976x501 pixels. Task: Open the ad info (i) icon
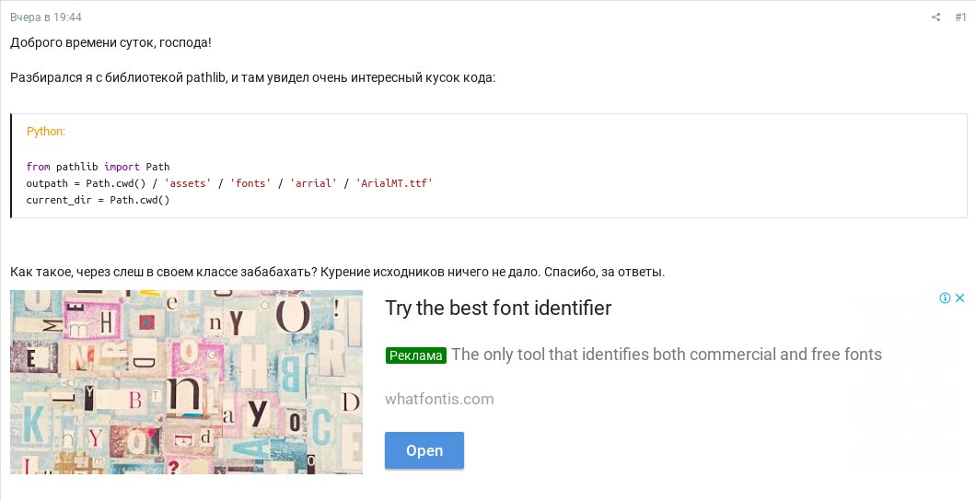945,298
